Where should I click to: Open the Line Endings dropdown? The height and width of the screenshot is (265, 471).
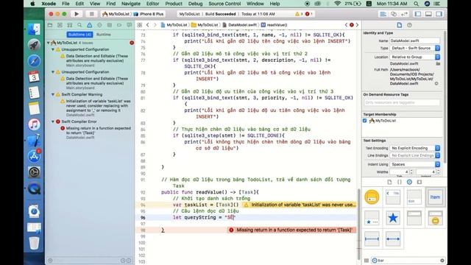click(x=415, y=155)
